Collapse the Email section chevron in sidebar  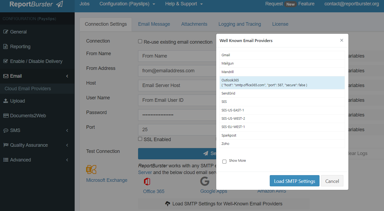coord(67,76)
